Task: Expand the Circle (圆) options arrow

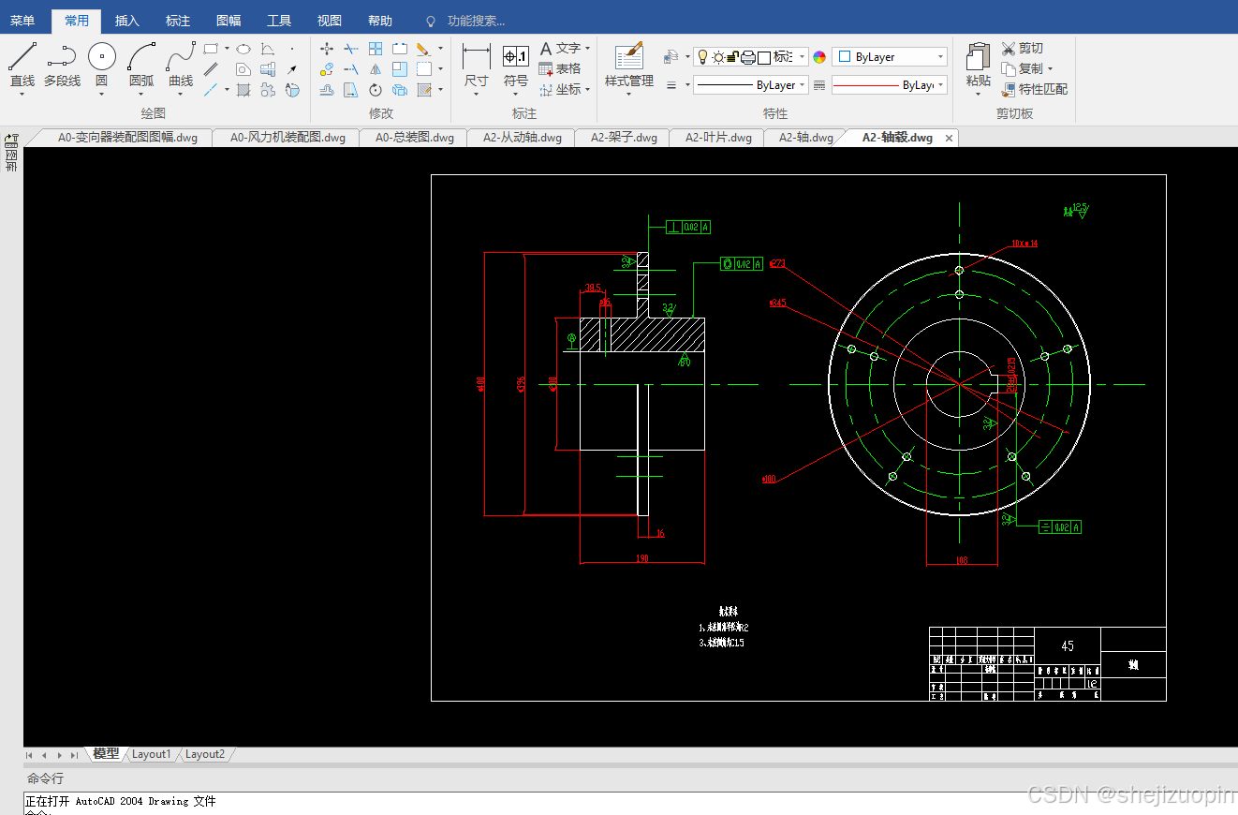Action: [101, 94]
